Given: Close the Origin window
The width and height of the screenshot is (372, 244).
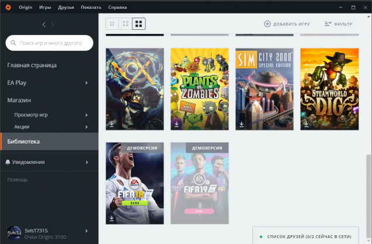Looking at the screenshot, I should point(366,8).
